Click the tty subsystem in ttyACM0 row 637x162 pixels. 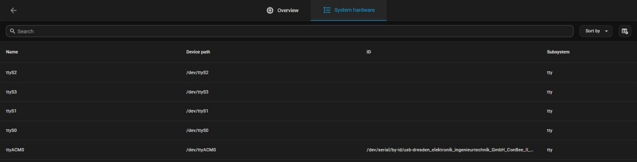click(x=549, y=150)
